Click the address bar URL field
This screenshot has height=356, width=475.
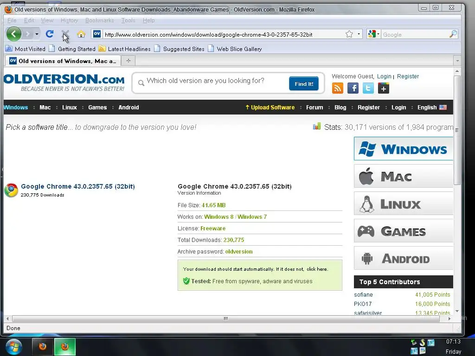tap(223, 34)
